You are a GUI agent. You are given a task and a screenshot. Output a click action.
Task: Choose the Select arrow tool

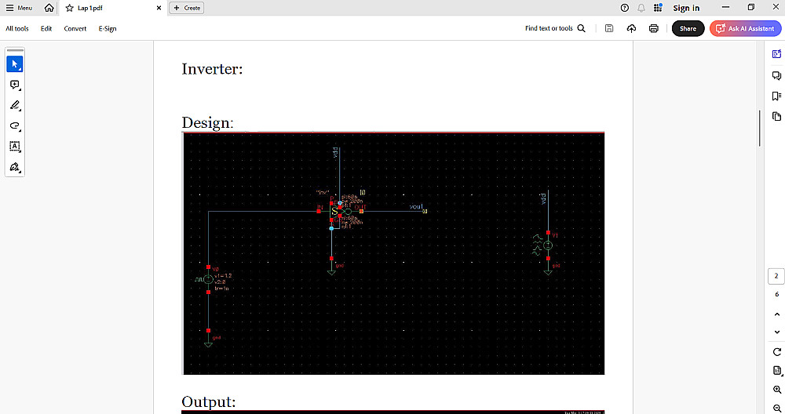pyautogui.click(x=14, y=64)
